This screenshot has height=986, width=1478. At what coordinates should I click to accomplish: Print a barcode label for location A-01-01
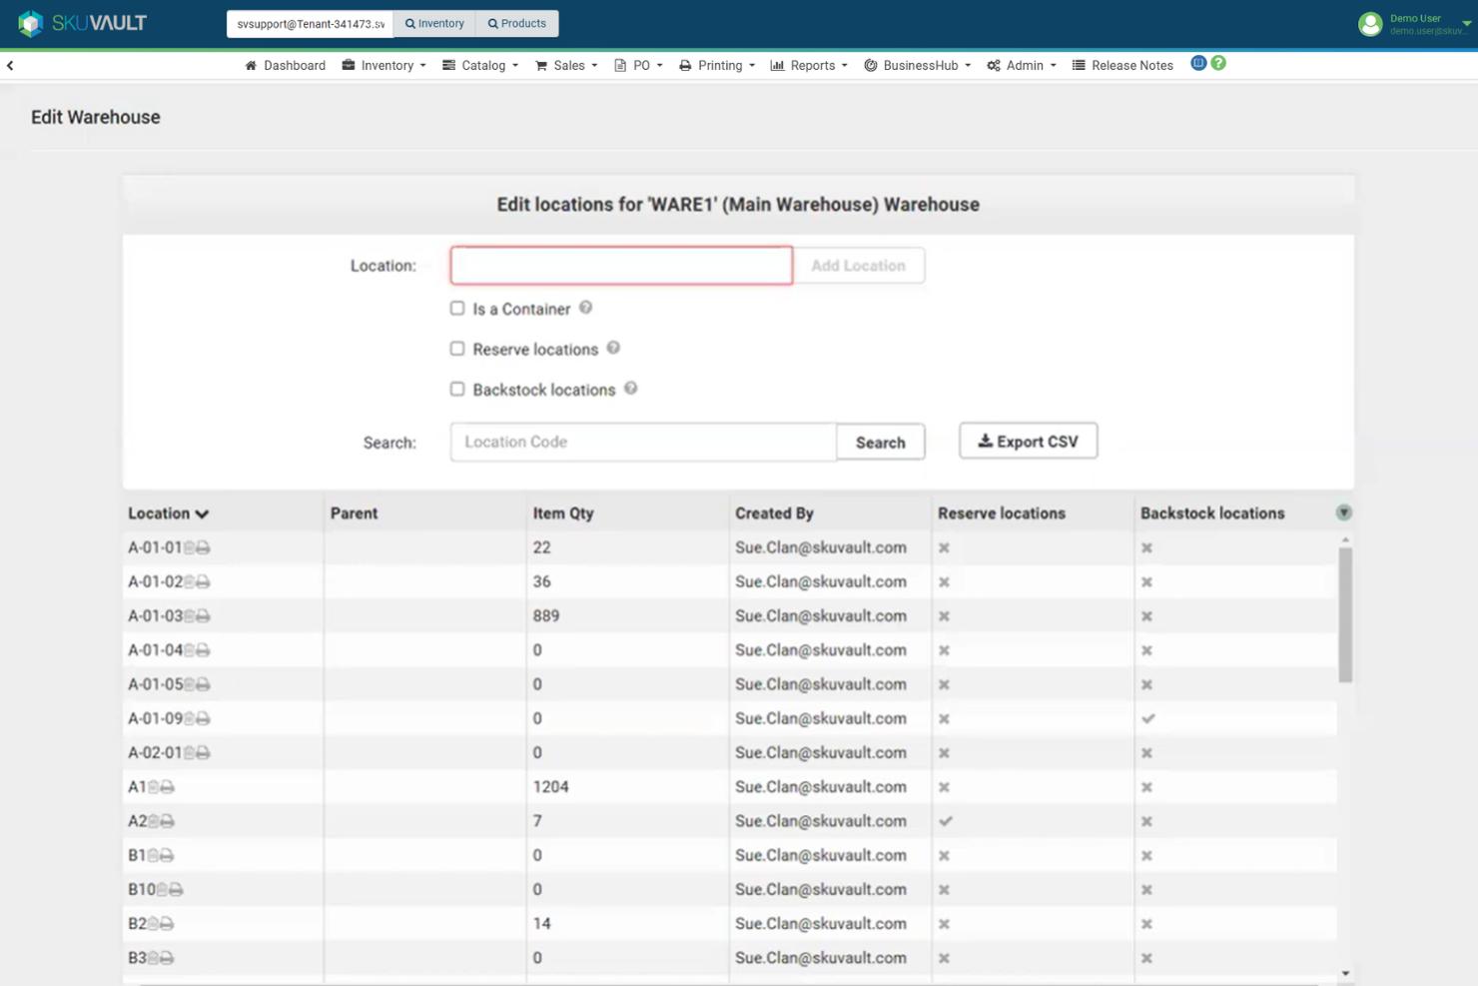click(x=205, y=548)
